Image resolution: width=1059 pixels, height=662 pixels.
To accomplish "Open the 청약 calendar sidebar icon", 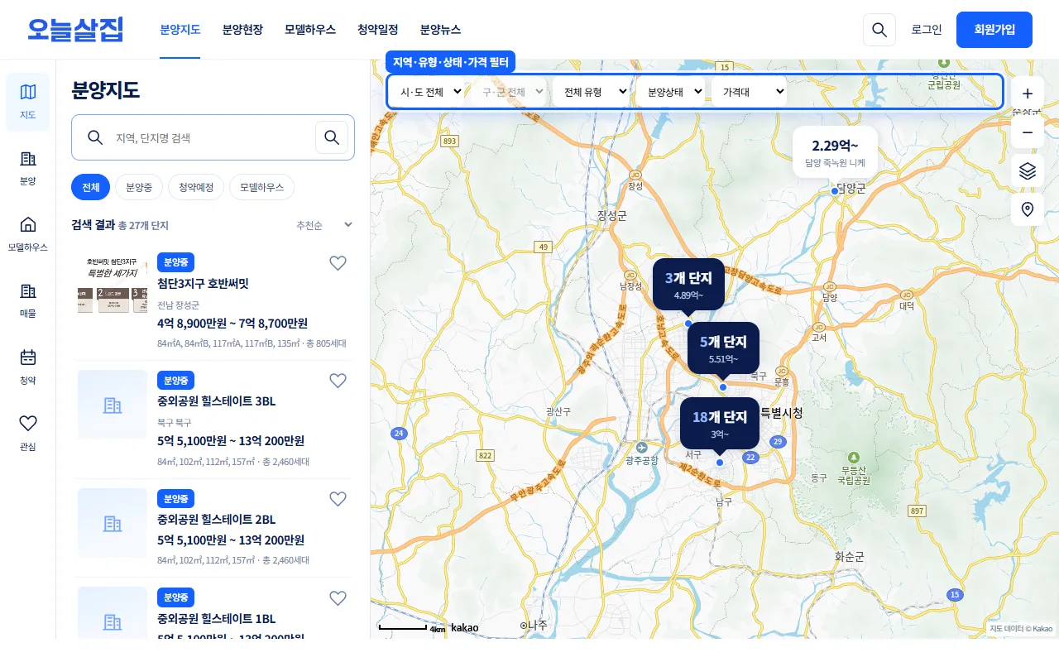I will pyautogui.click(x=27, y=367).
